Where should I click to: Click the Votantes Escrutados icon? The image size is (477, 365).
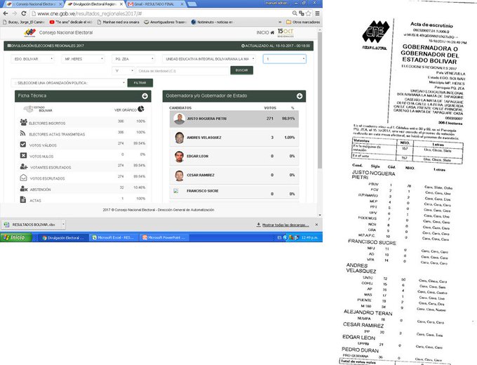[x=24, y=166]
